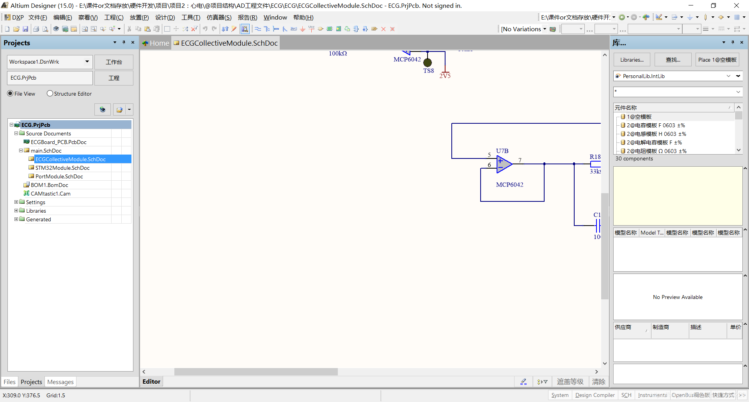Expand the Libraries folder in tree
Image resolution: width=749 pixels, height=402 pixels.
(x=16, y=211)
